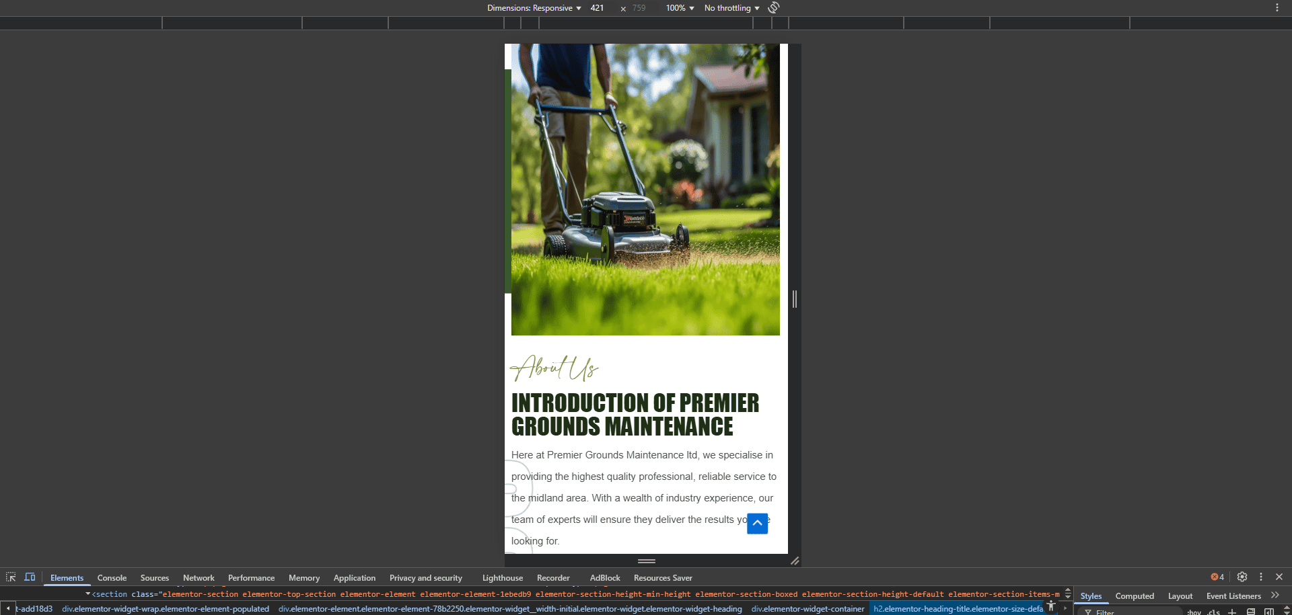Viewport: 1292px width, 615px height.
Task: Click the rotate device orientation icon
Action: [x=774, y=7]
